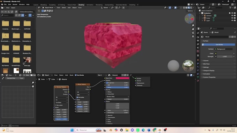Image resolution: width=237 pixels, height=133 pixels.
Task: Click the Windows Start button
Action: (x=72, y=130)
